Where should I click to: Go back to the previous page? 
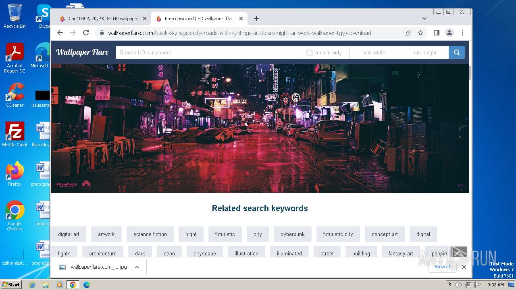pyautogui.click(x=60, y=33)
